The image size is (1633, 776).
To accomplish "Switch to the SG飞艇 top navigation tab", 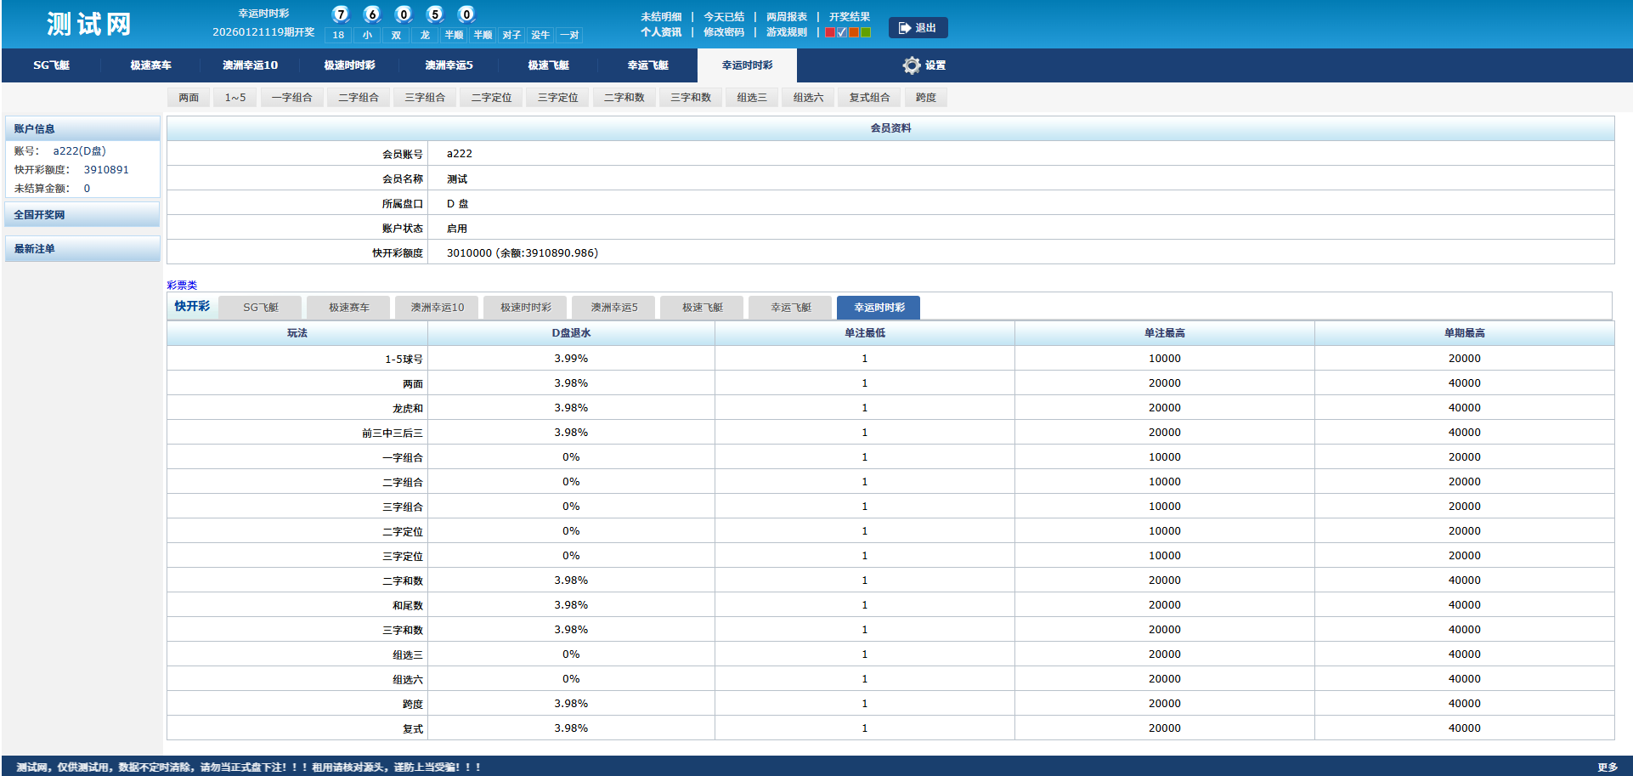I will tap(51, 65).
